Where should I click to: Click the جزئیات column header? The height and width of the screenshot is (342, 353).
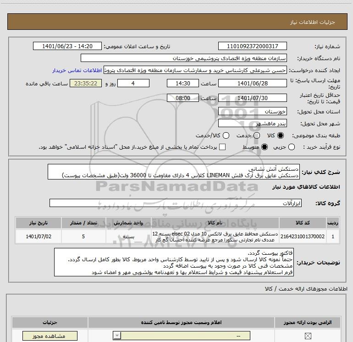[50, 323]
